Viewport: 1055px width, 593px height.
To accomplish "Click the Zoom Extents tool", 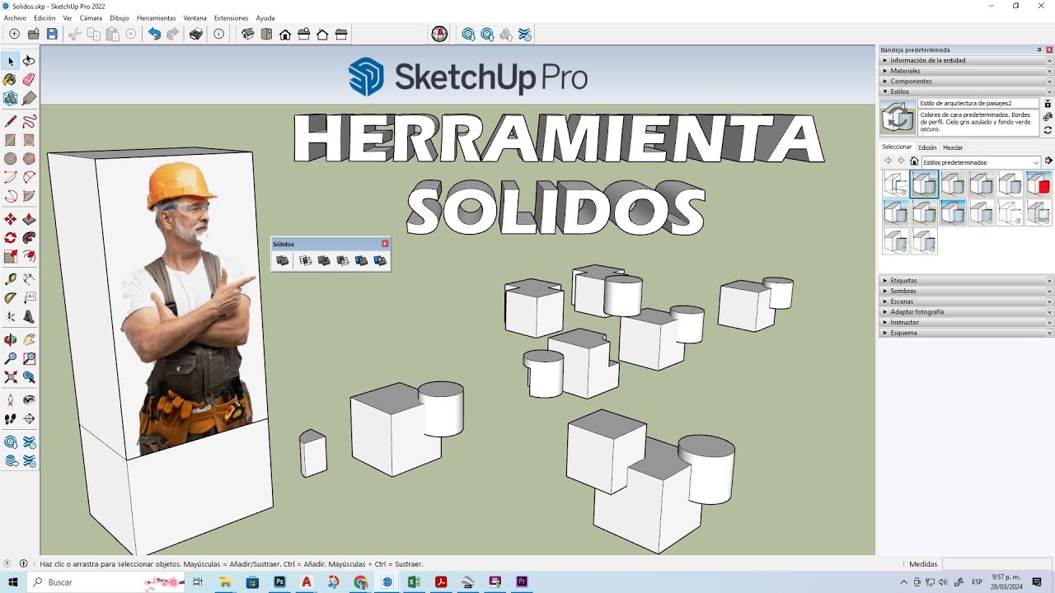I will (x=11, y=377).
